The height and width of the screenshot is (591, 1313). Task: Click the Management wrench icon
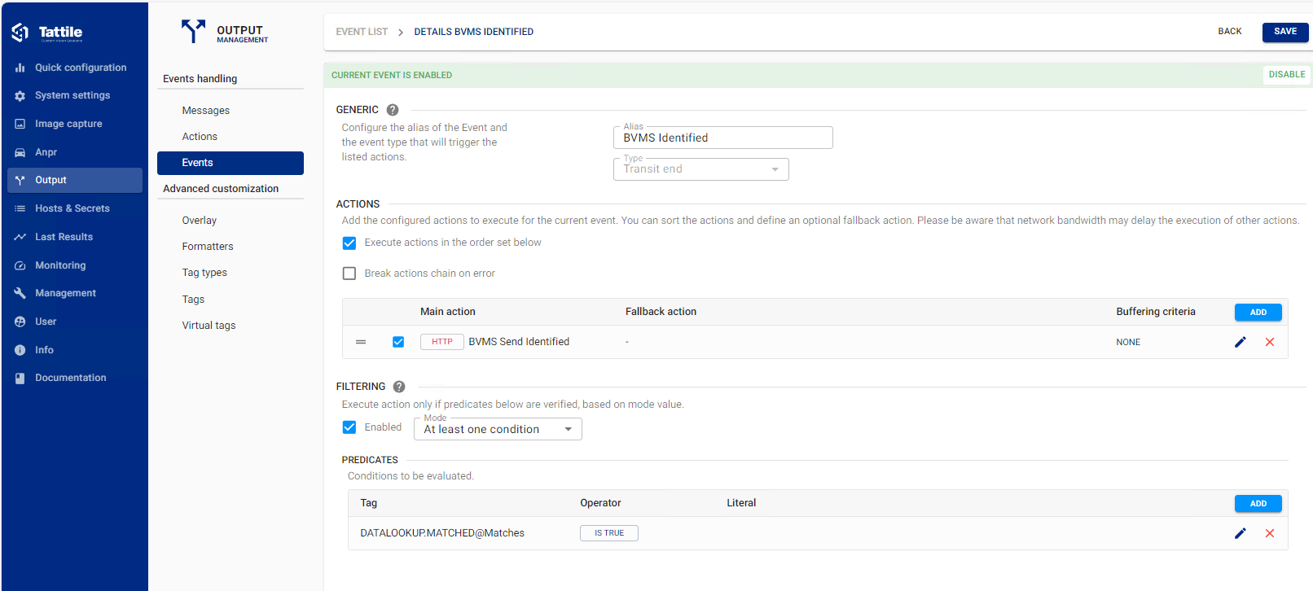(20, 293)
